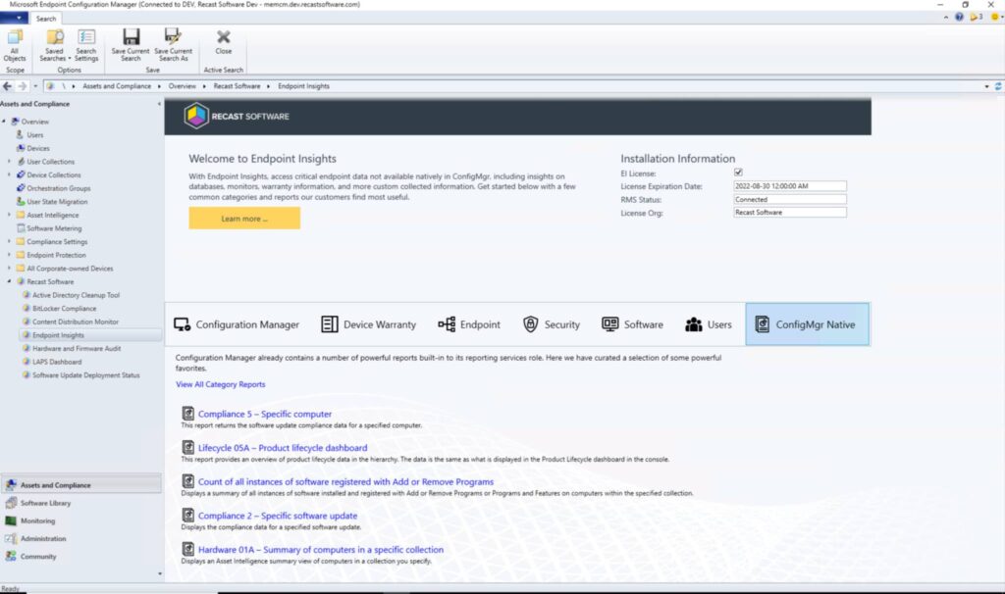The image size is (1005, 594).
Task: Click Save Current Search
Action: click(131, 44)
